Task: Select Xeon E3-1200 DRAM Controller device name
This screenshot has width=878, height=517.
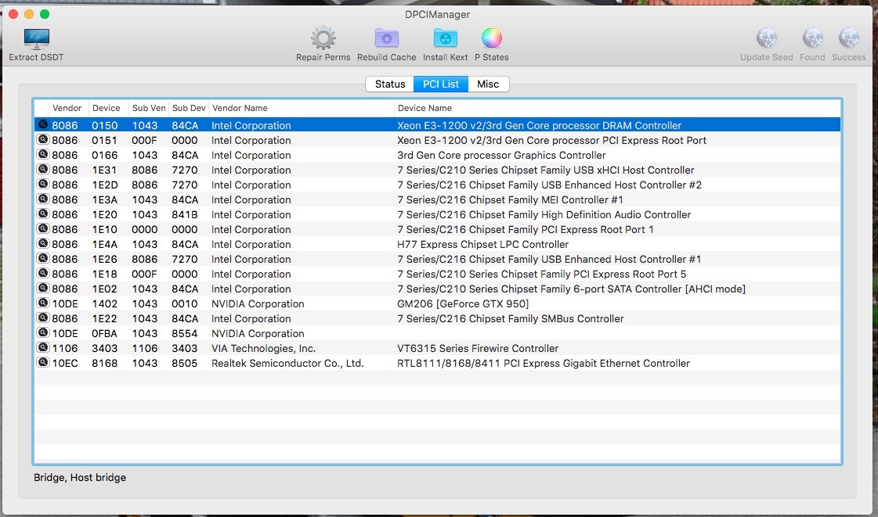Action: pos(539,125)
